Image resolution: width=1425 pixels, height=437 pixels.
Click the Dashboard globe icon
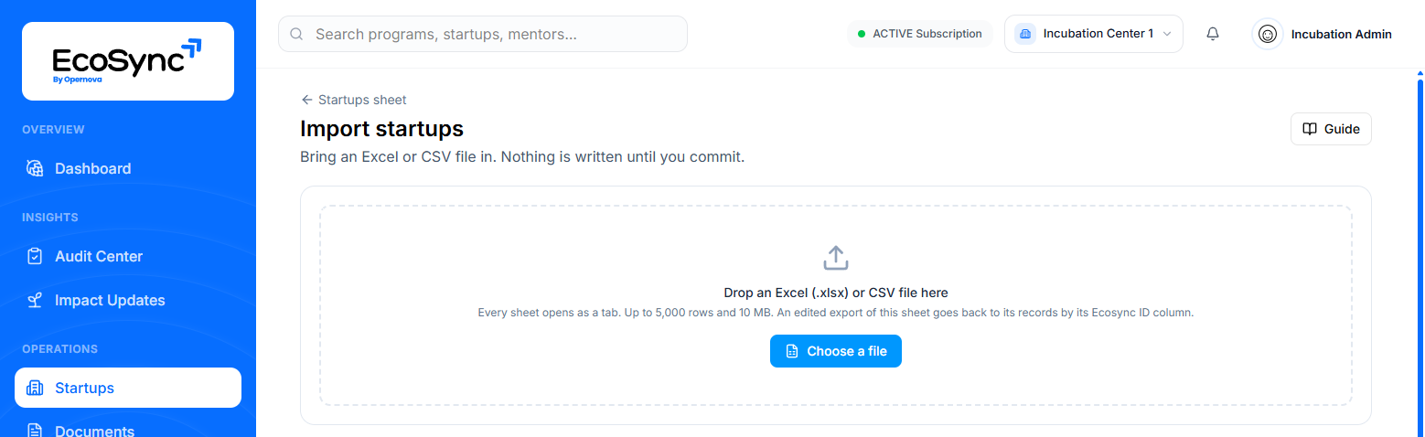35,168
